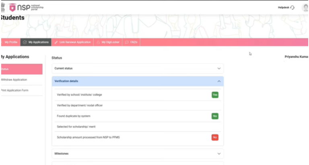Click Yes badge for verified by school
The width and height of the screenshot is (309, 165).
pyautogui.click(x=215, y=95)
